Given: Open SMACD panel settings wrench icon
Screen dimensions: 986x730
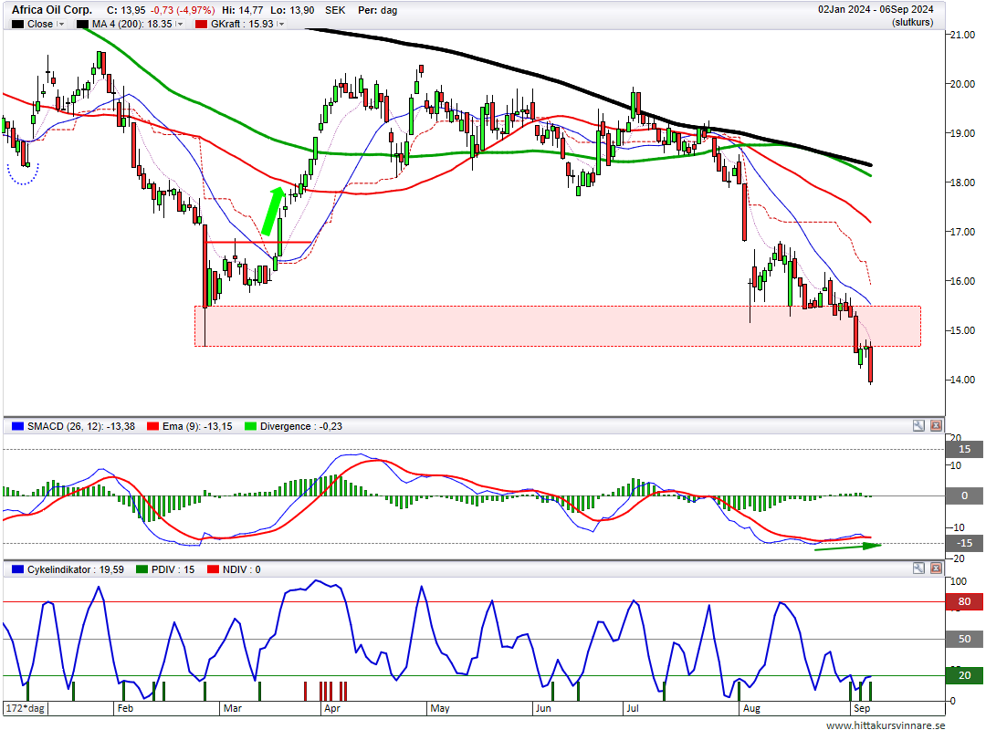Looking at the screenshot, I should point(918,425).
